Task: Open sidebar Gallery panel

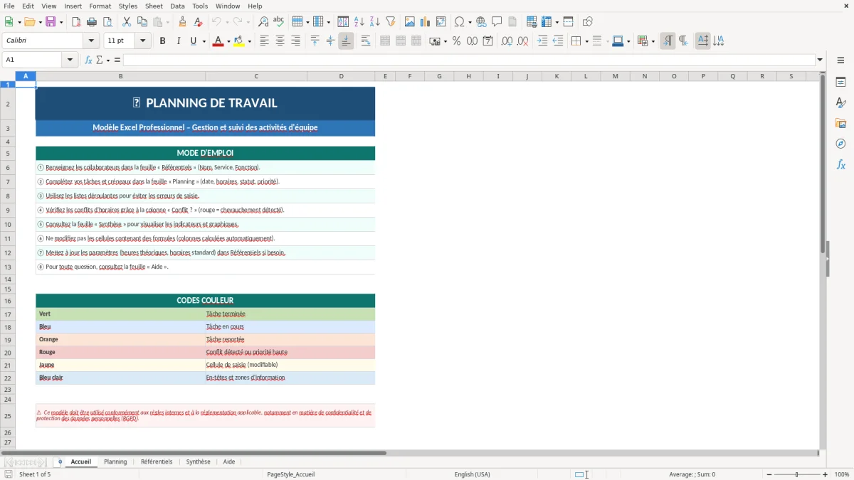Action: [840, 124]
